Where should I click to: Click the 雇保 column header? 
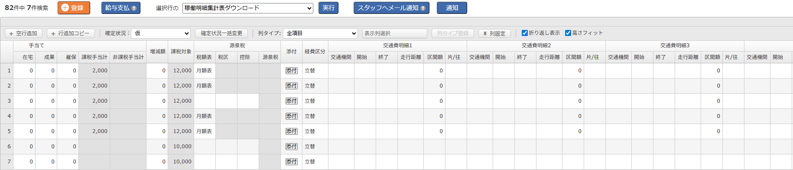68,57
